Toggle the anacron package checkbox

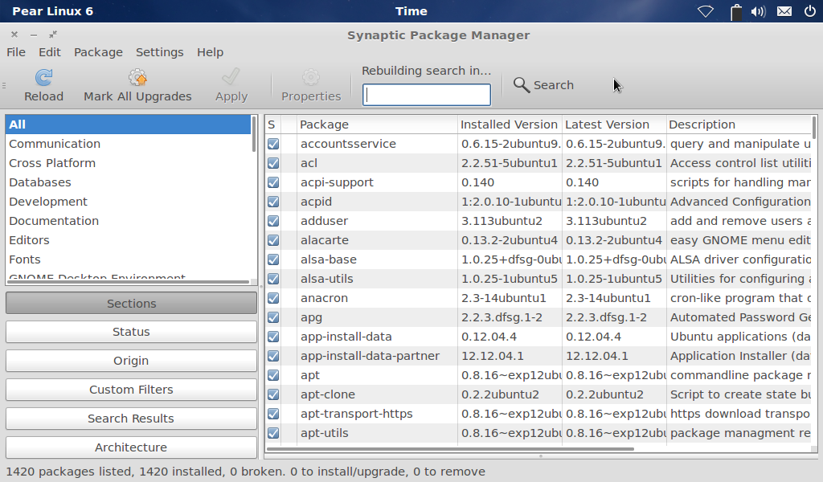pos(273,298)
